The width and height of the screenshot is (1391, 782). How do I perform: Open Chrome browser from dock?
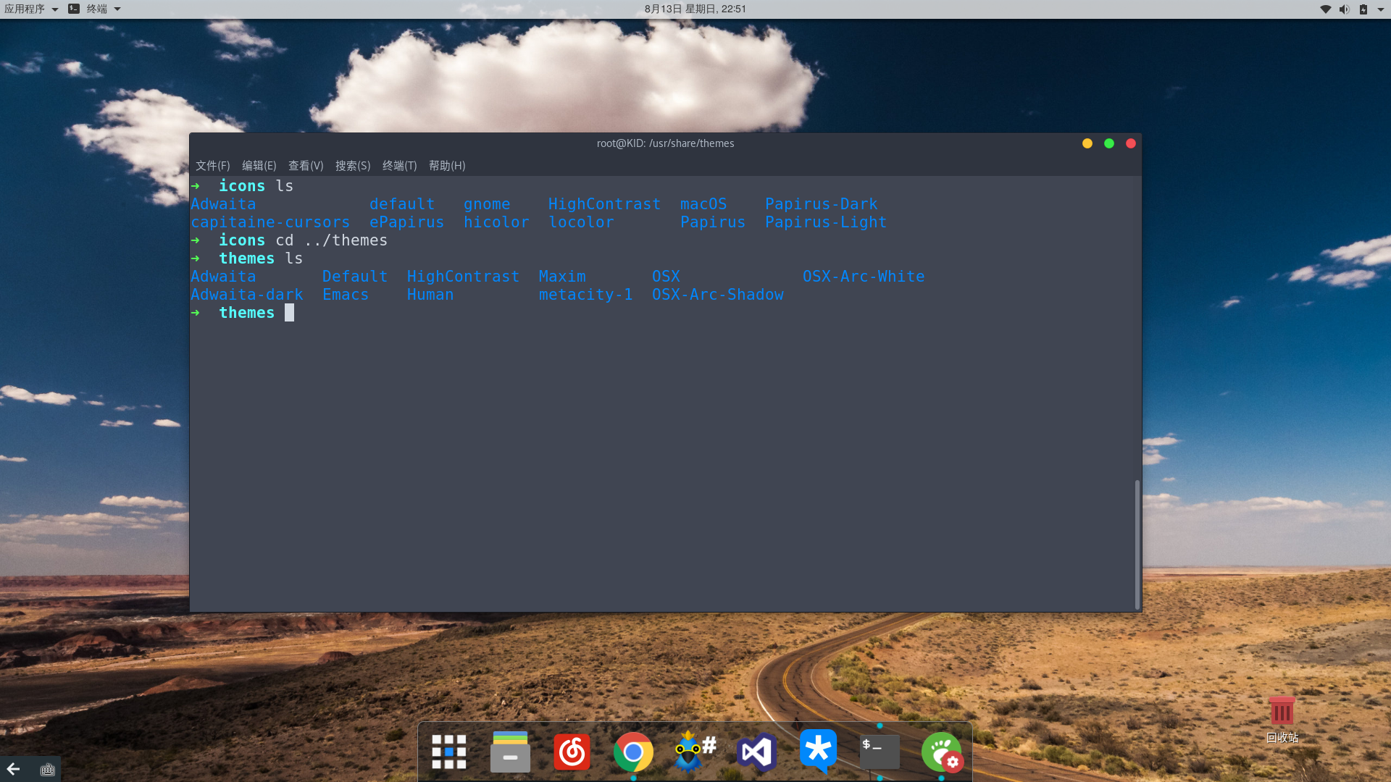coord(632,753)
